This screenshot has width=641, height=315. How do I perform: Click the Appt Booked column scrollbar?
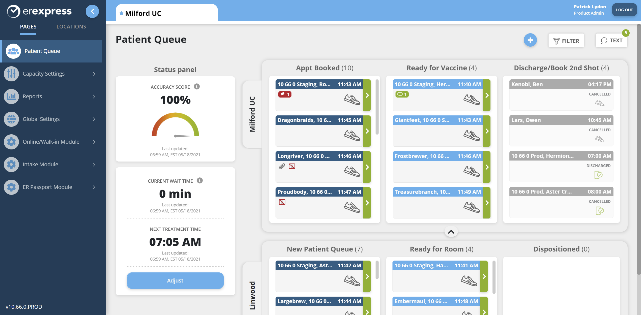(377, 107)
